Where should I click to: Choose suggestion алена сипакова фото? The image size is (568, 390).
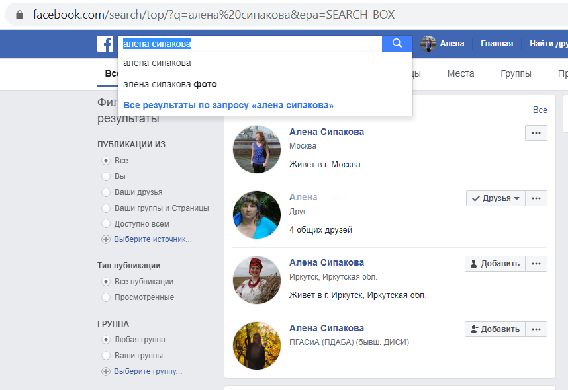click(265, 85)
